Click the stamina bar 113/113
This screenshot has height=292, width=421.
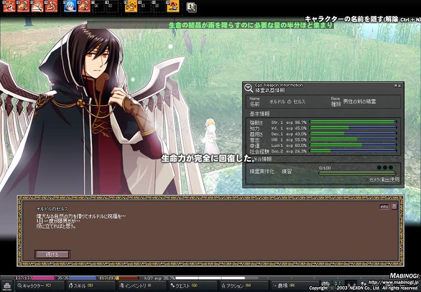[x=119, y=278]
